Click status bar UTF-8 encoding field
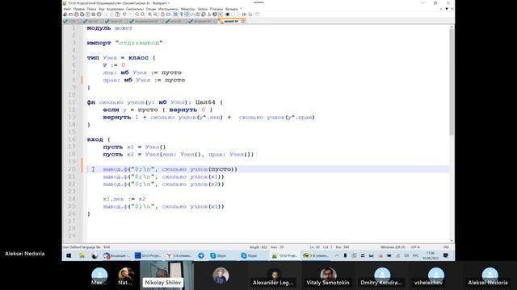 pyautogui.click(x=415, y=247)
